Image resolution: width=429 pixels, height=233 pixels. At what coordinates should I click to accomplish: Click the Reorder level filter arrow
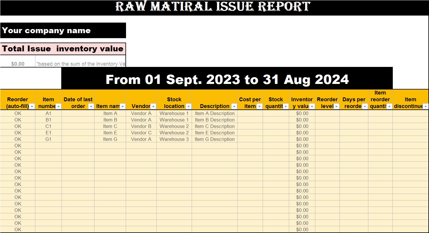337,107
